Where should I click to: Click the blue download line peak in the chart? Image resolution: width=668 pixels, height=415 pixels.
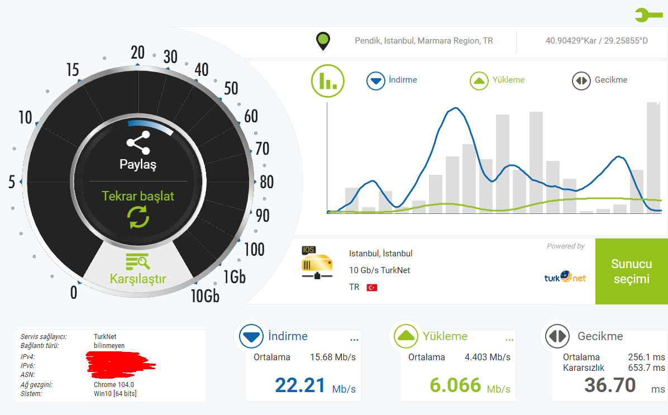[455, 109]
